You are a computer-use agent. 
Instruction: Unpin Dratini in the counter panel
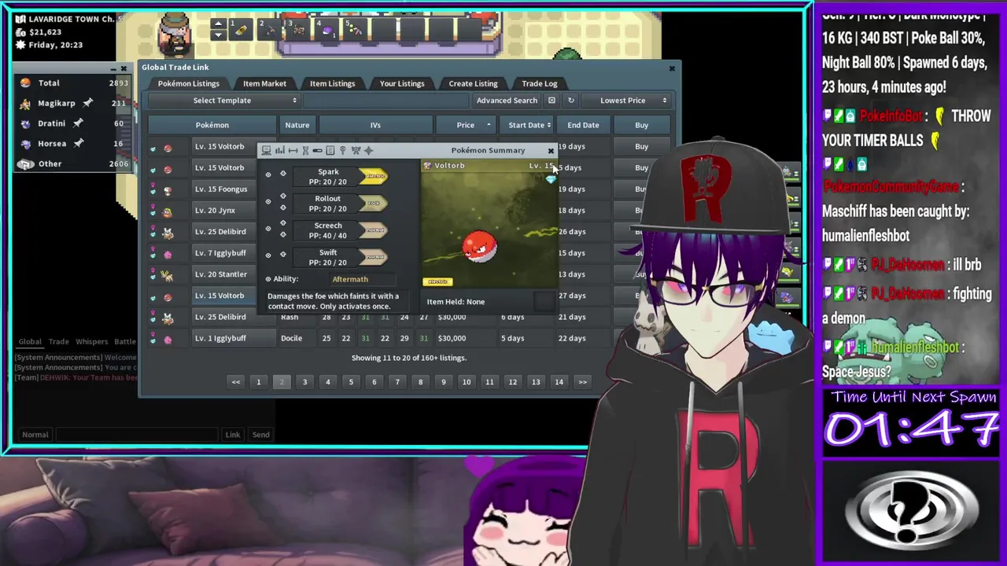click(x=78, y=123)
